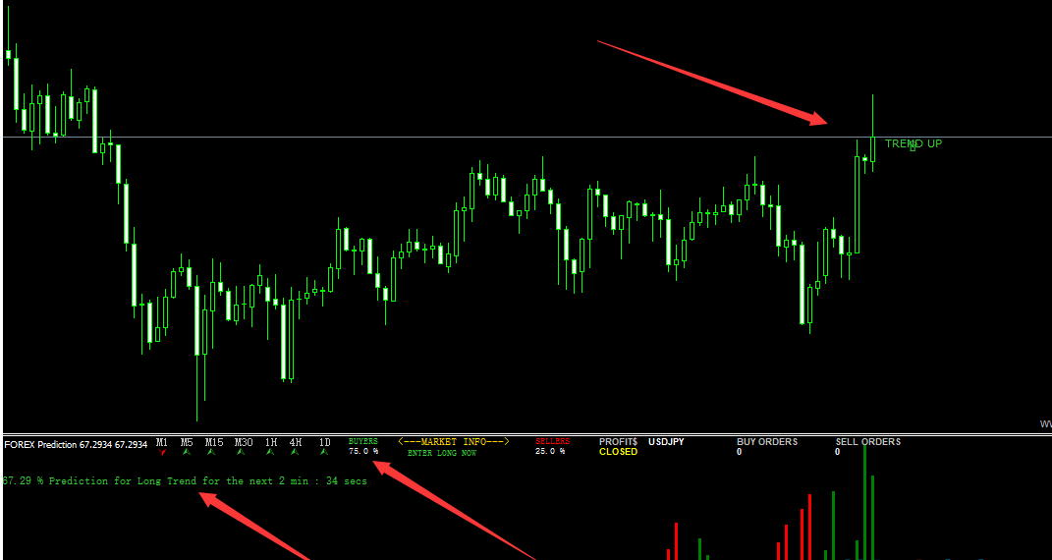Viewport: 1052px width, 560px height.
Task: Click the yellow CLOSED profit status
Action: point(618,452)
